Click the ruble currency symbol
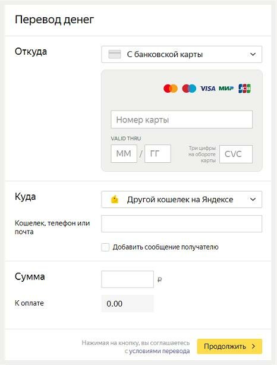The width and height of the screenshot is (277, 365). (160, 279)
